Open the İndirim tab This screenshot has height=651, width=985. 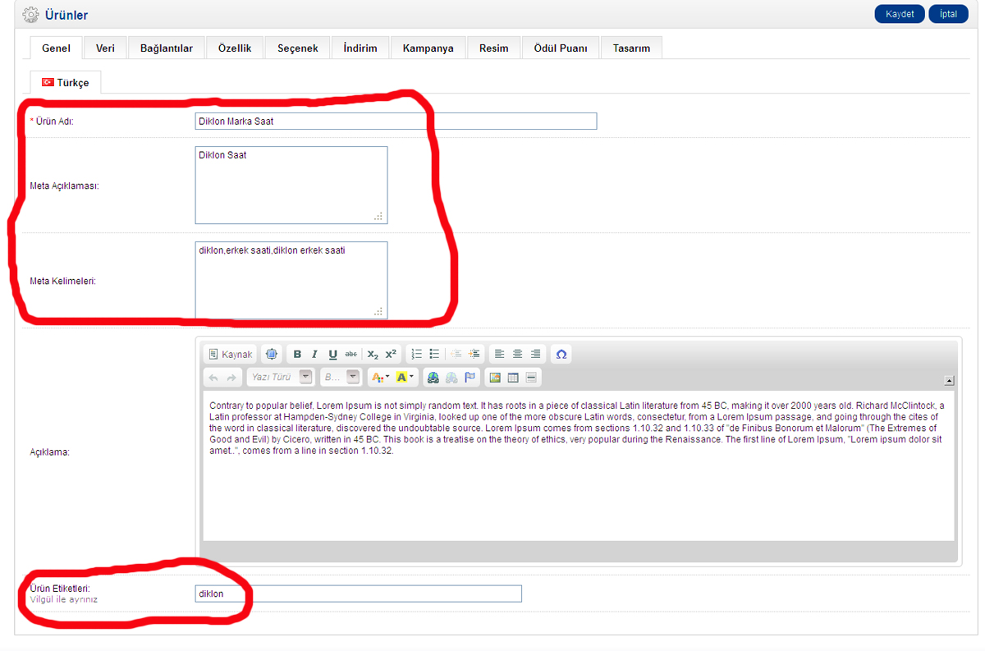(360, 48)
